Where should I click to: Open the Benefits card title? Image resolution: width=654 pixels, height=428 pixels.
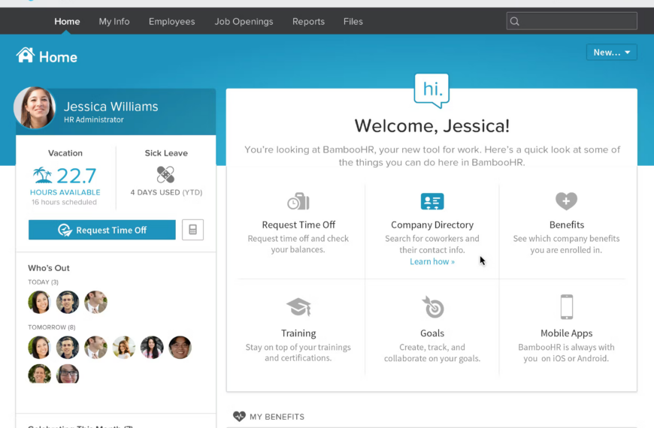pos(566,225)
